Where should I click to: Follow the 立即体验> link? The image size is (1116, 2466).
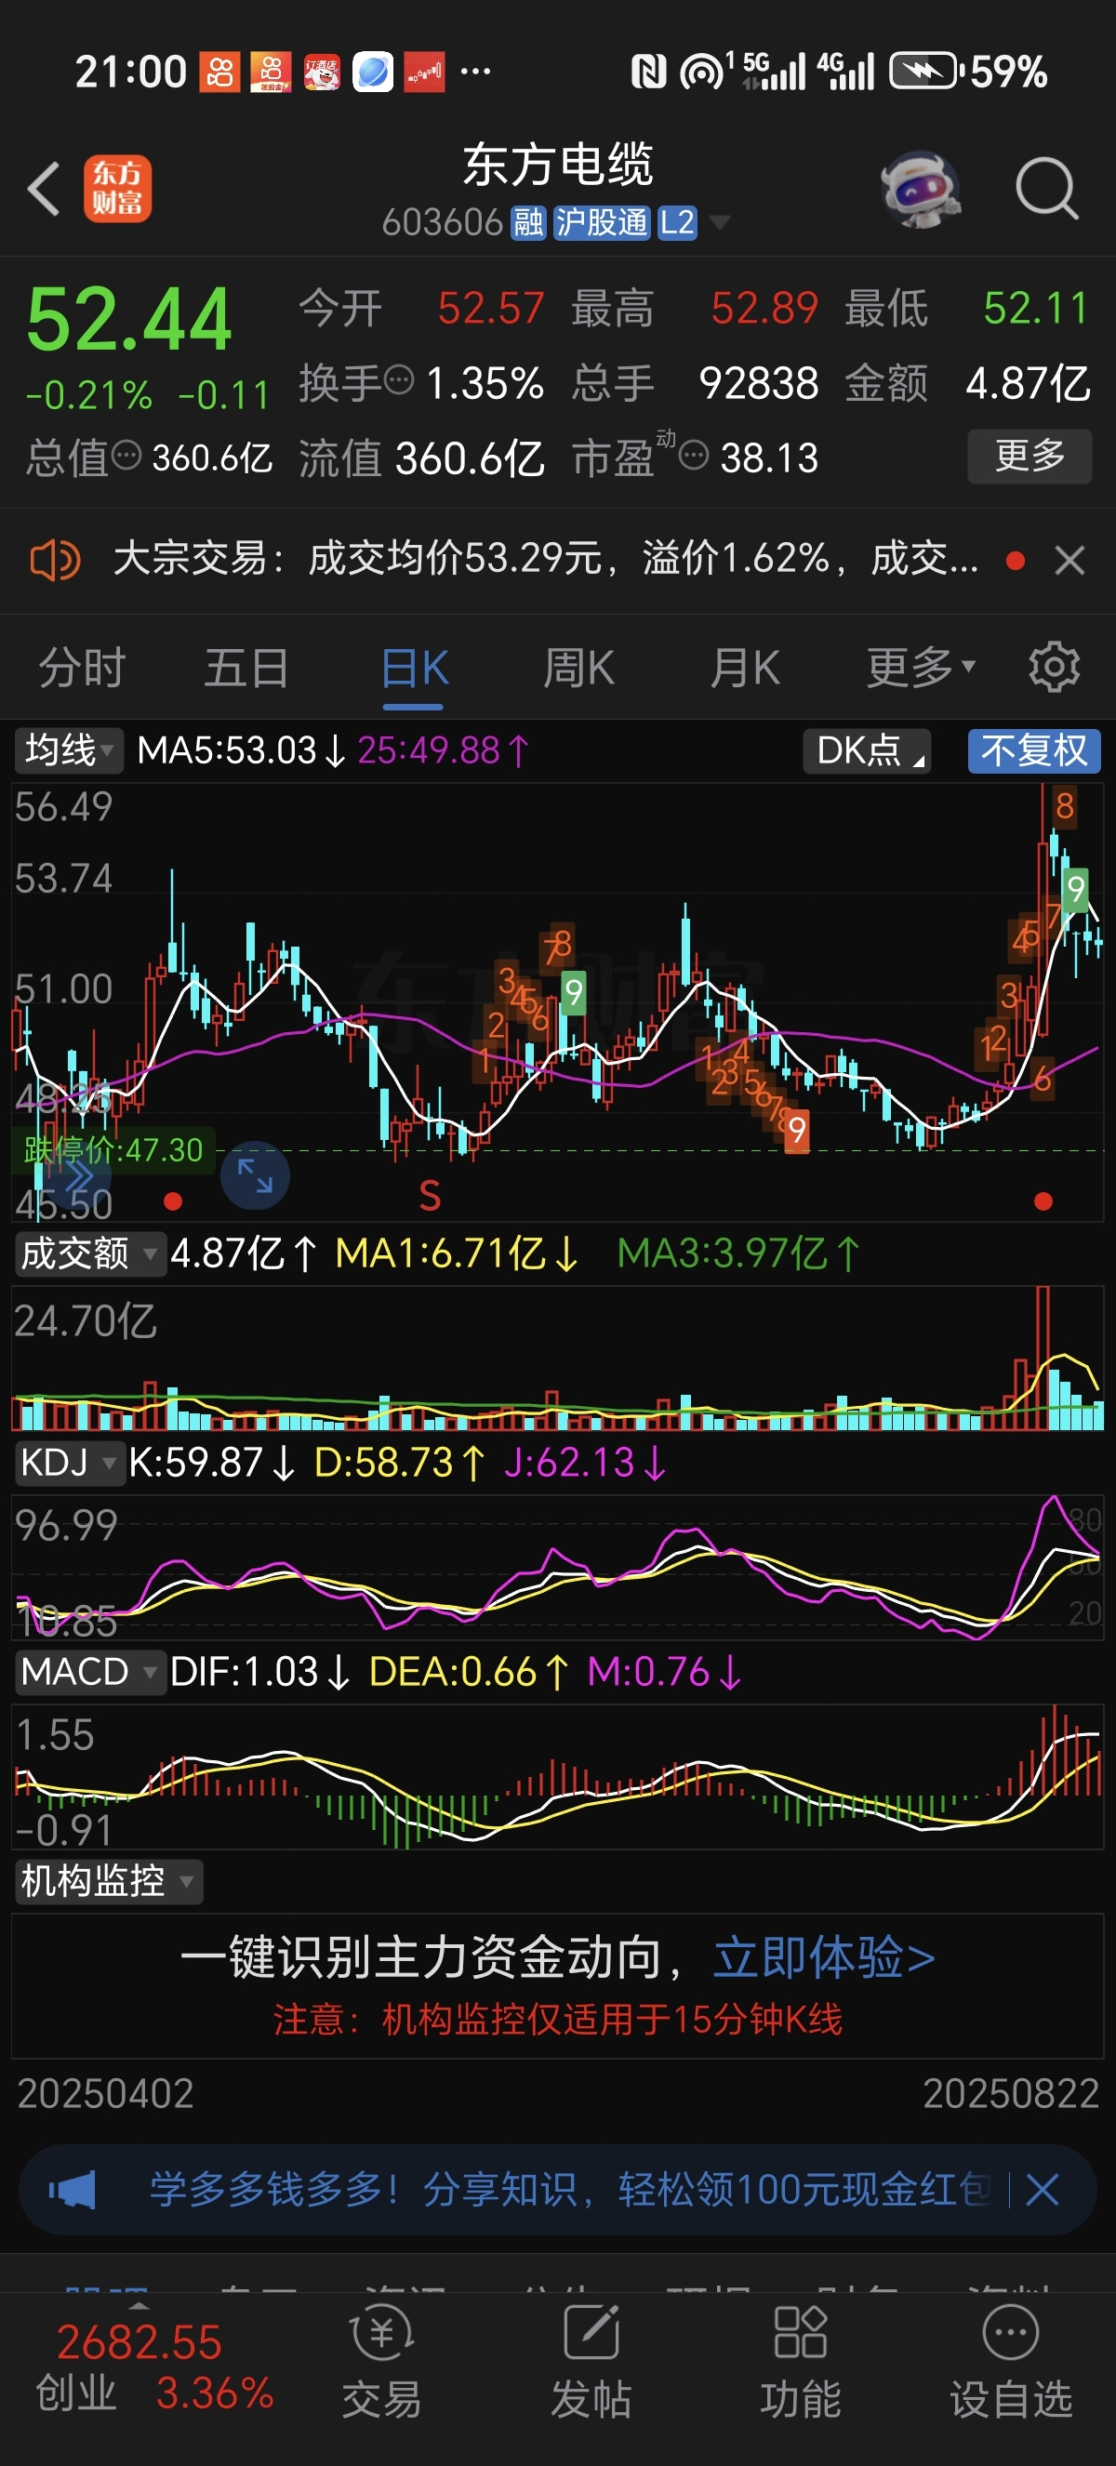824,1956
